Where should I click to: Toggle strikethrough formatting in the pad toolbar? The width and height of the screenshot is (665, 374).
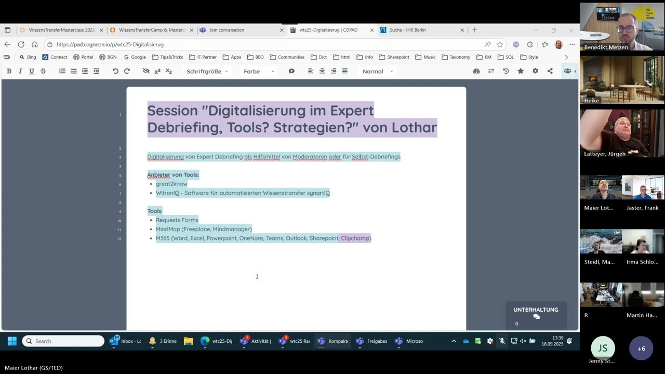click(x=43, y=71)
